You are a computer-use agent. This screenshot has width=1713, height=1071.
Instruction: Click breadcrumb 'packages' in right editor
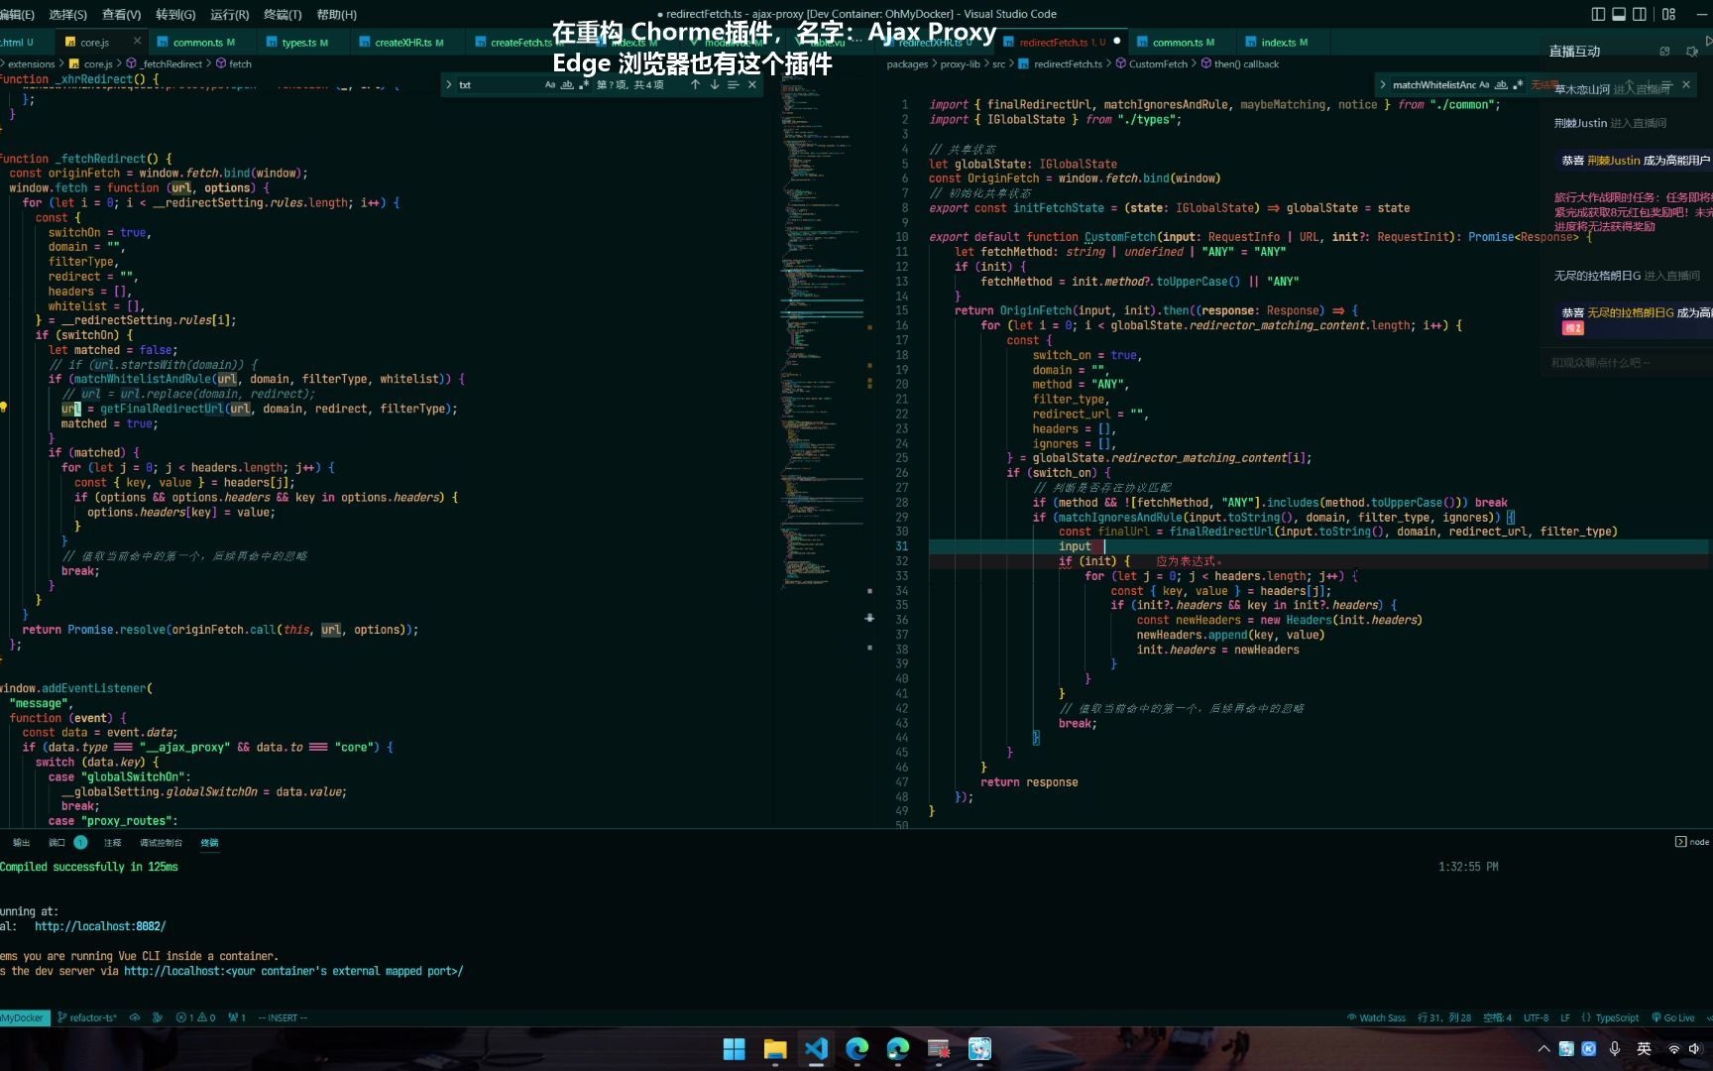tap(907, 64)
